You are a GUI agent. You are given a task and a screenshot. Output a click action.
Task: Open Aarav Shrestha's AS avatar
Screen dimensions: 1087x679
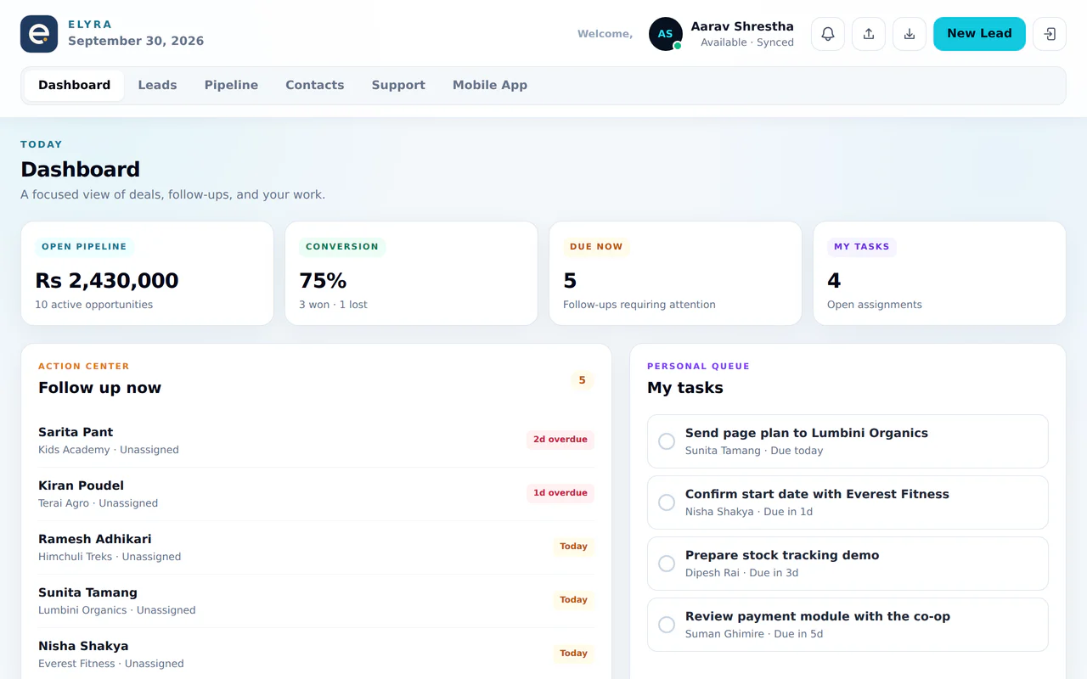coord(666,34)
